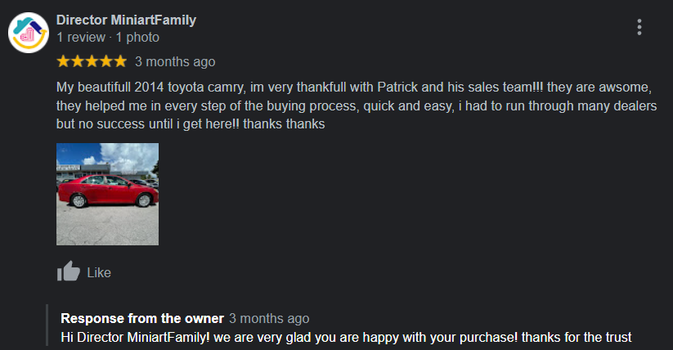Open the three-dot review options menu

[639, 27]
